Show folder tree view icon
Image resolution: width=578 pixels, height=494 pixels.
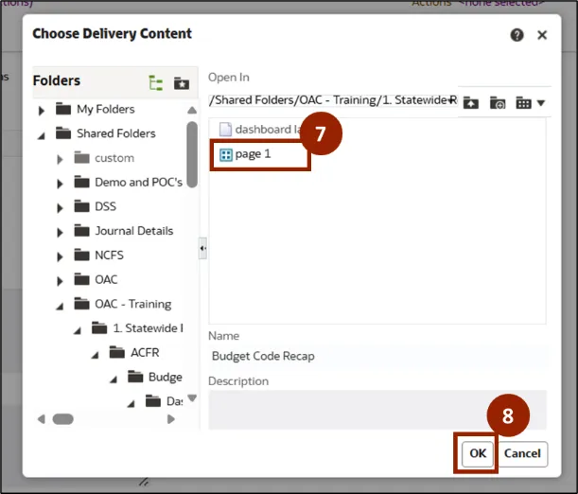pos(155,83)
